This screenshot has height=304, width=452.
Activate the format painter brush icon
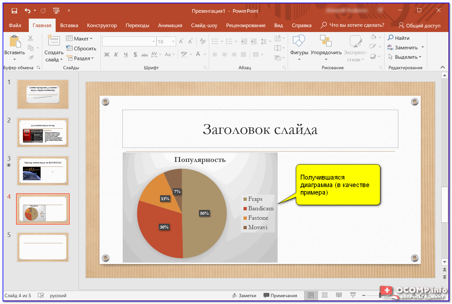30,58
